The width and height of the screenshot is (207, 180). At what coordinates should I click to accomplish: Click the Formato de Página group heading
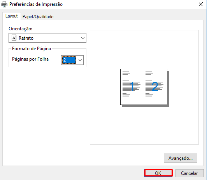pyautogui.click(x=32, y=49)
